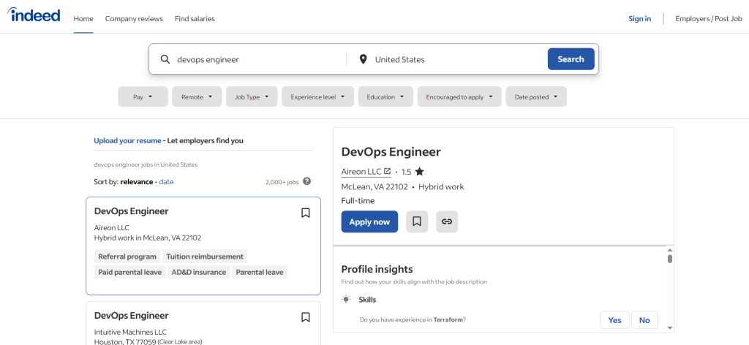Click the scrollbar up arrow in job details
The image size is (749, 345).
[670, 250]
